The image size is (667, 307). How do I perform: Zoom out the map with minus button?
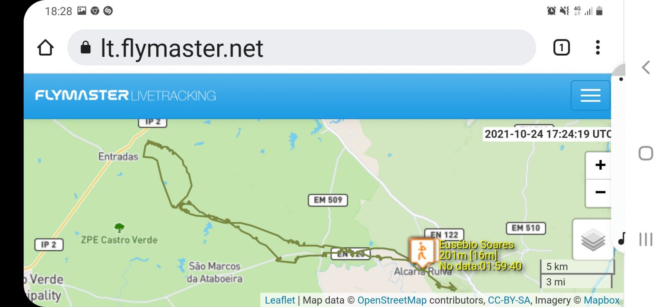600,193
